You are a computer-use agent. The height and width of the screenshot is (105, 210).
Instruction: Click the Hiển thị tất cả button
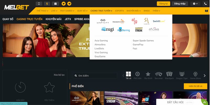click(195, 86)
